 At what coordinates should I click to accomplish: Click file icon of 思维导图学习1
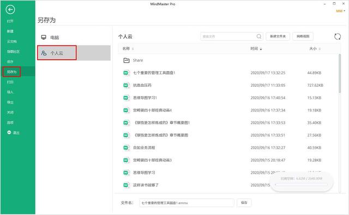click(x=127, y=98)
